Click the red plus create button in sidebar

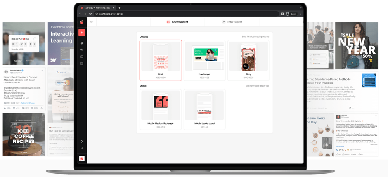(81, 33)
